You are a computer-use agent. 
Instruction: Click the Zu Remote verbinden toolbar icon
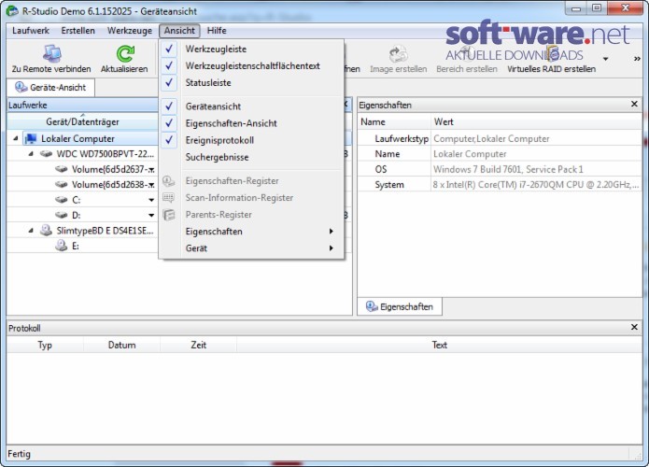tap(51, 54)
